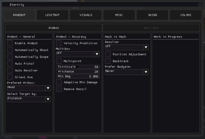This screenshot has height=139, width=205.
Task: Switch to the LEGITBOT tab
Action: point(52,15)
